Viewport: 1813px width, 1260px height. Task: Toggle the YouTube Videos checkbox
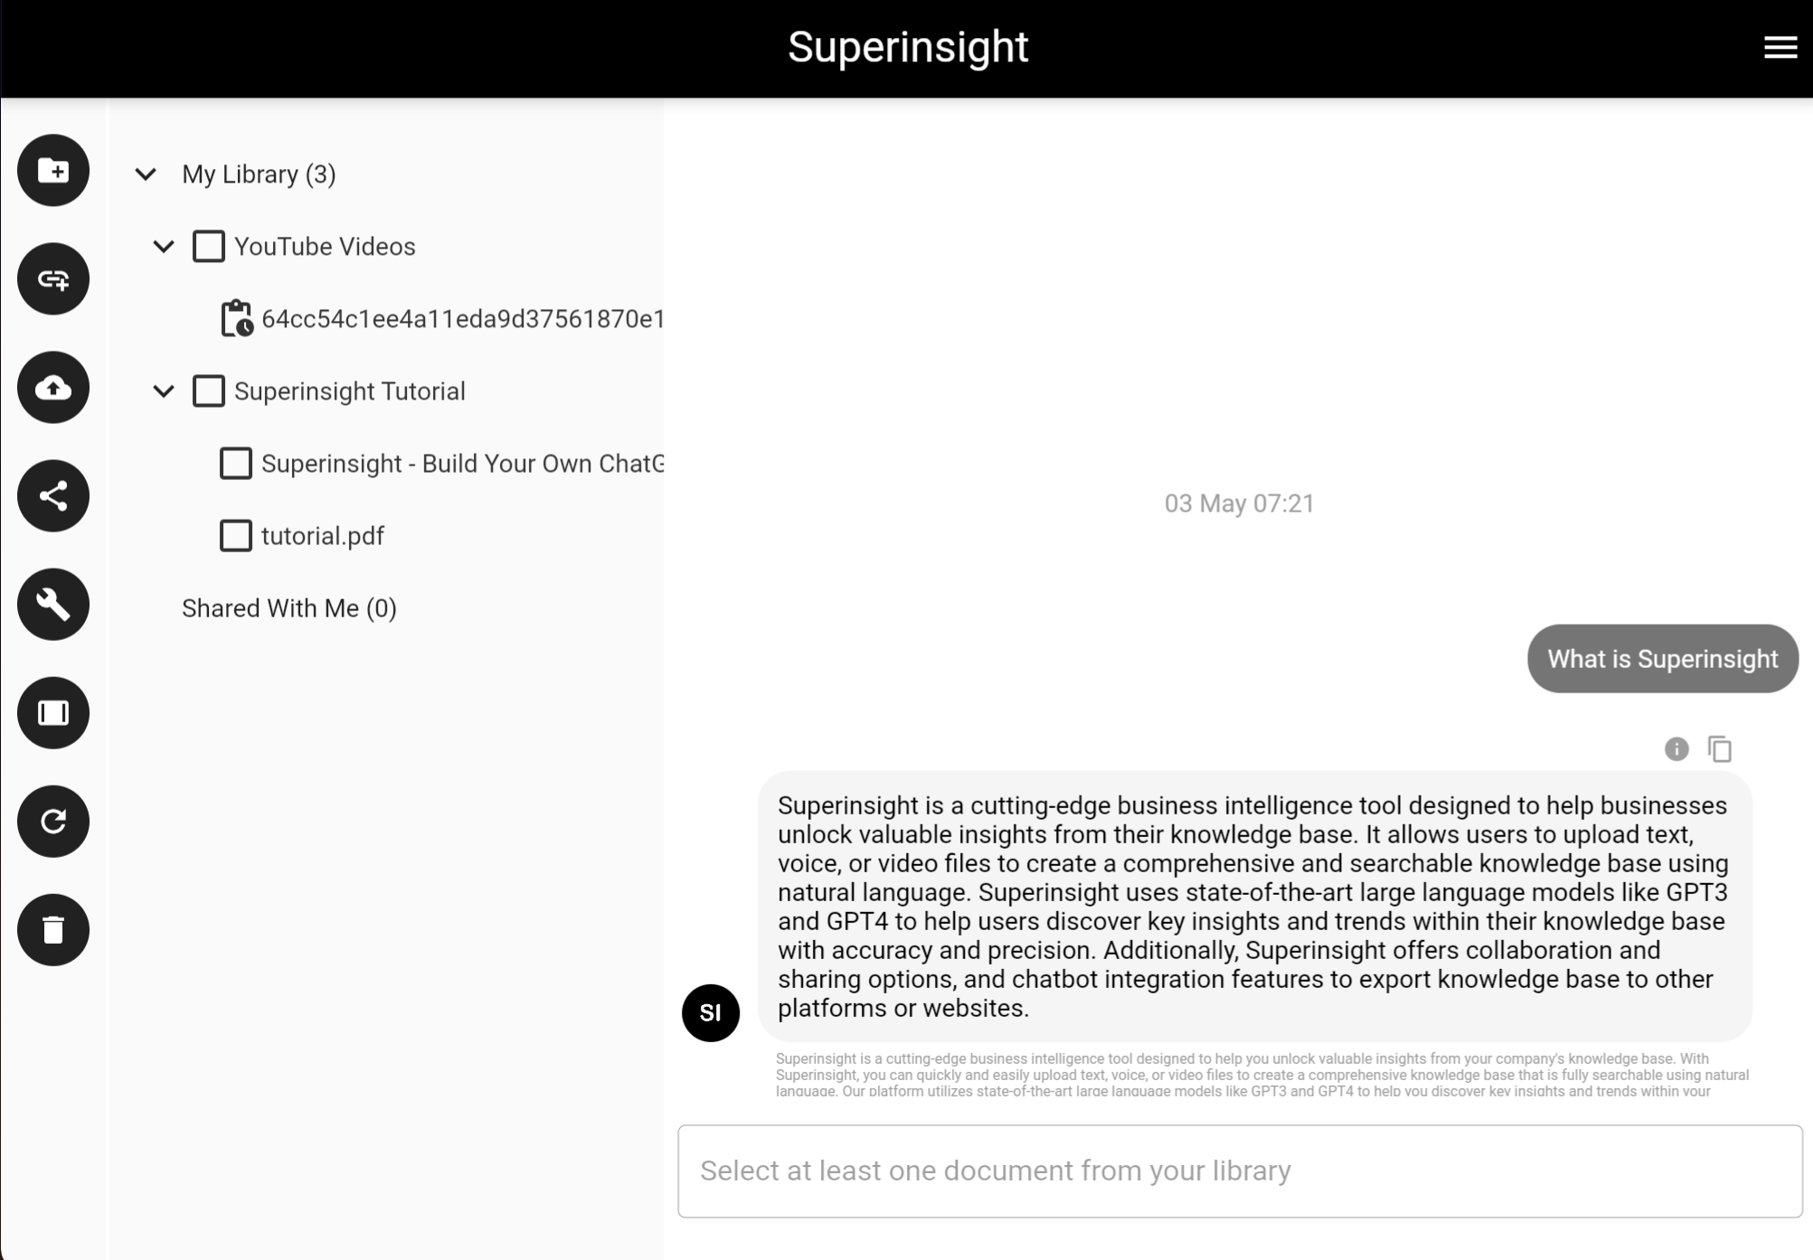[x=208, y=245]
